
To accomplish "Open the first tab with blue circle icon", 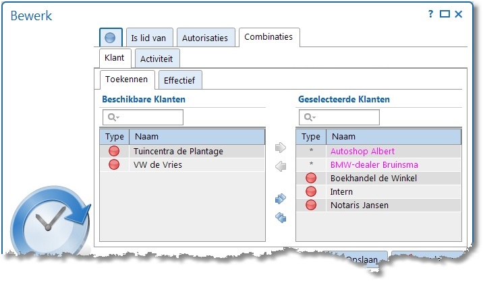I will (x=111, y=38).
